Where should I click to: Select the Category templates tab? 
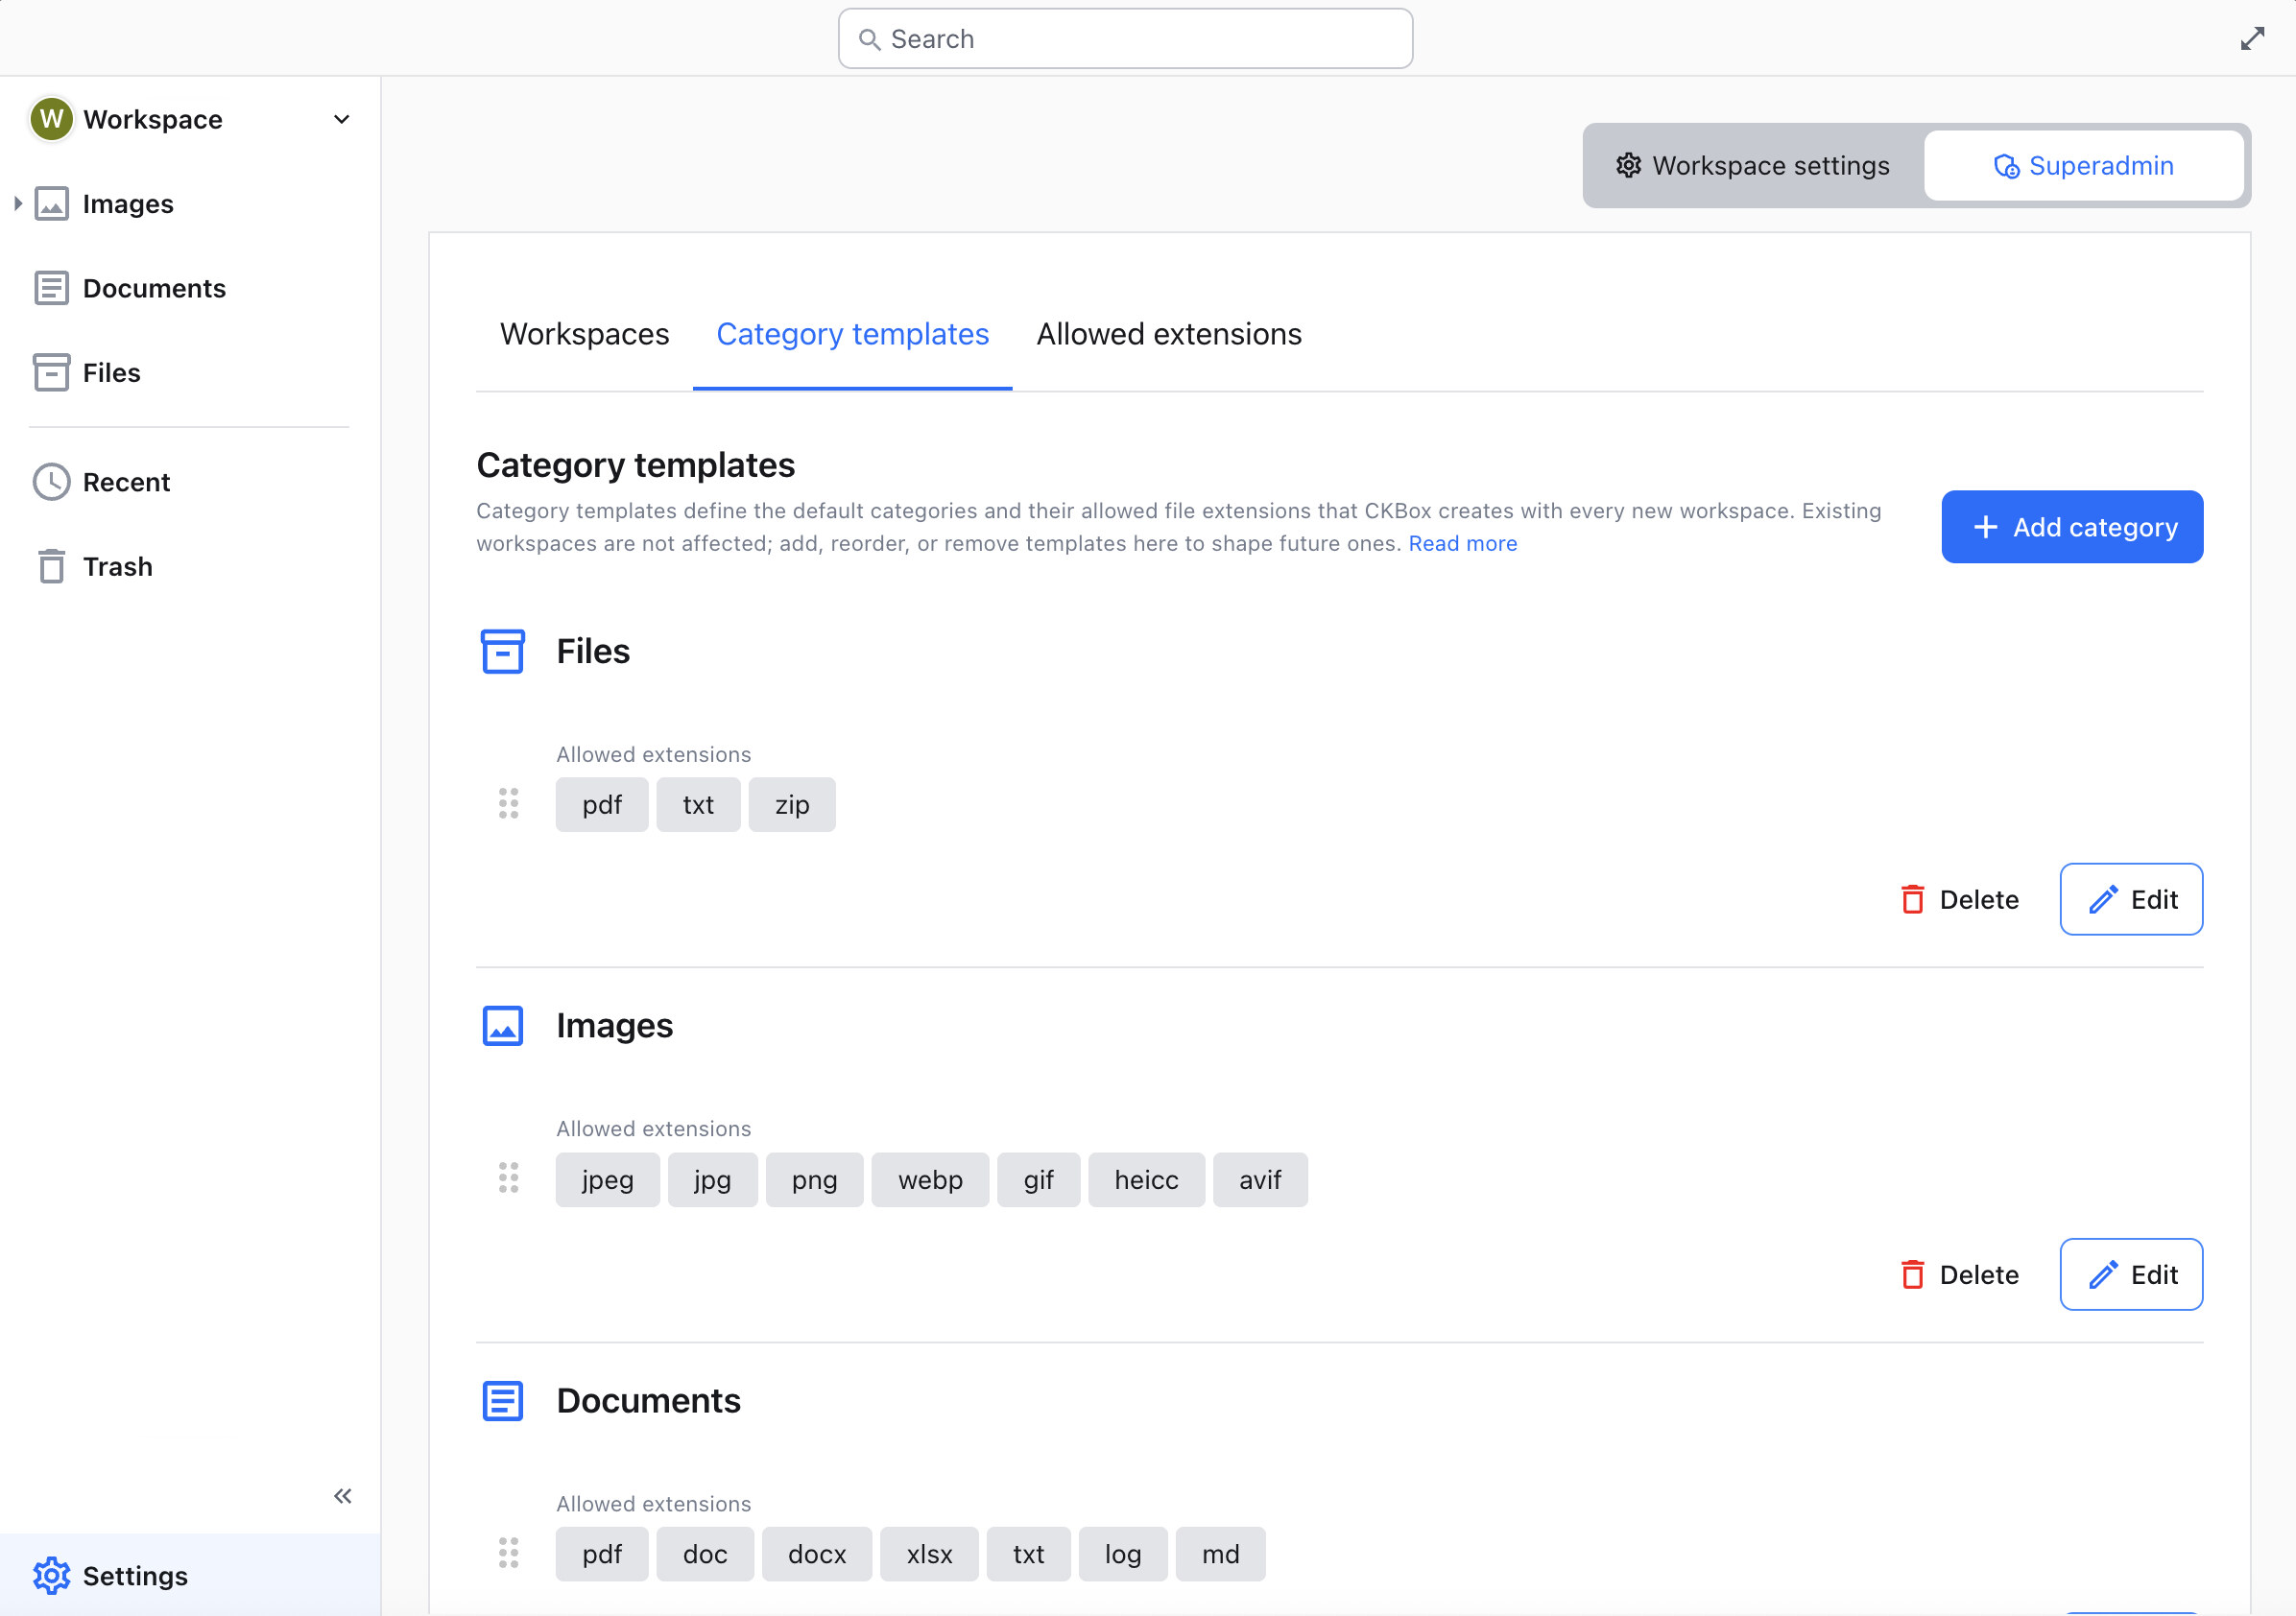pos(853,334)
